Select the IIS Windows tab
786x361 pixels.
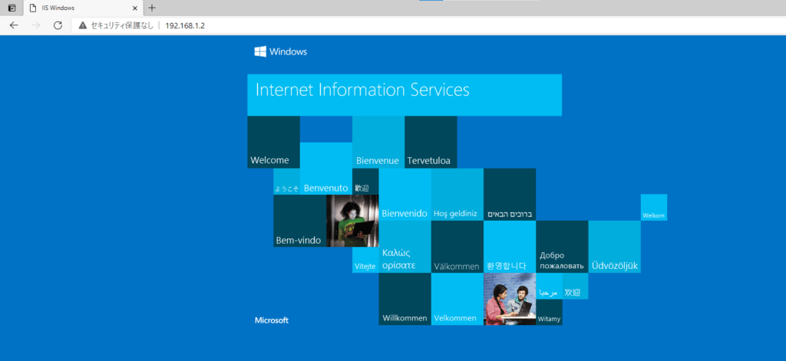pos(83,8)
